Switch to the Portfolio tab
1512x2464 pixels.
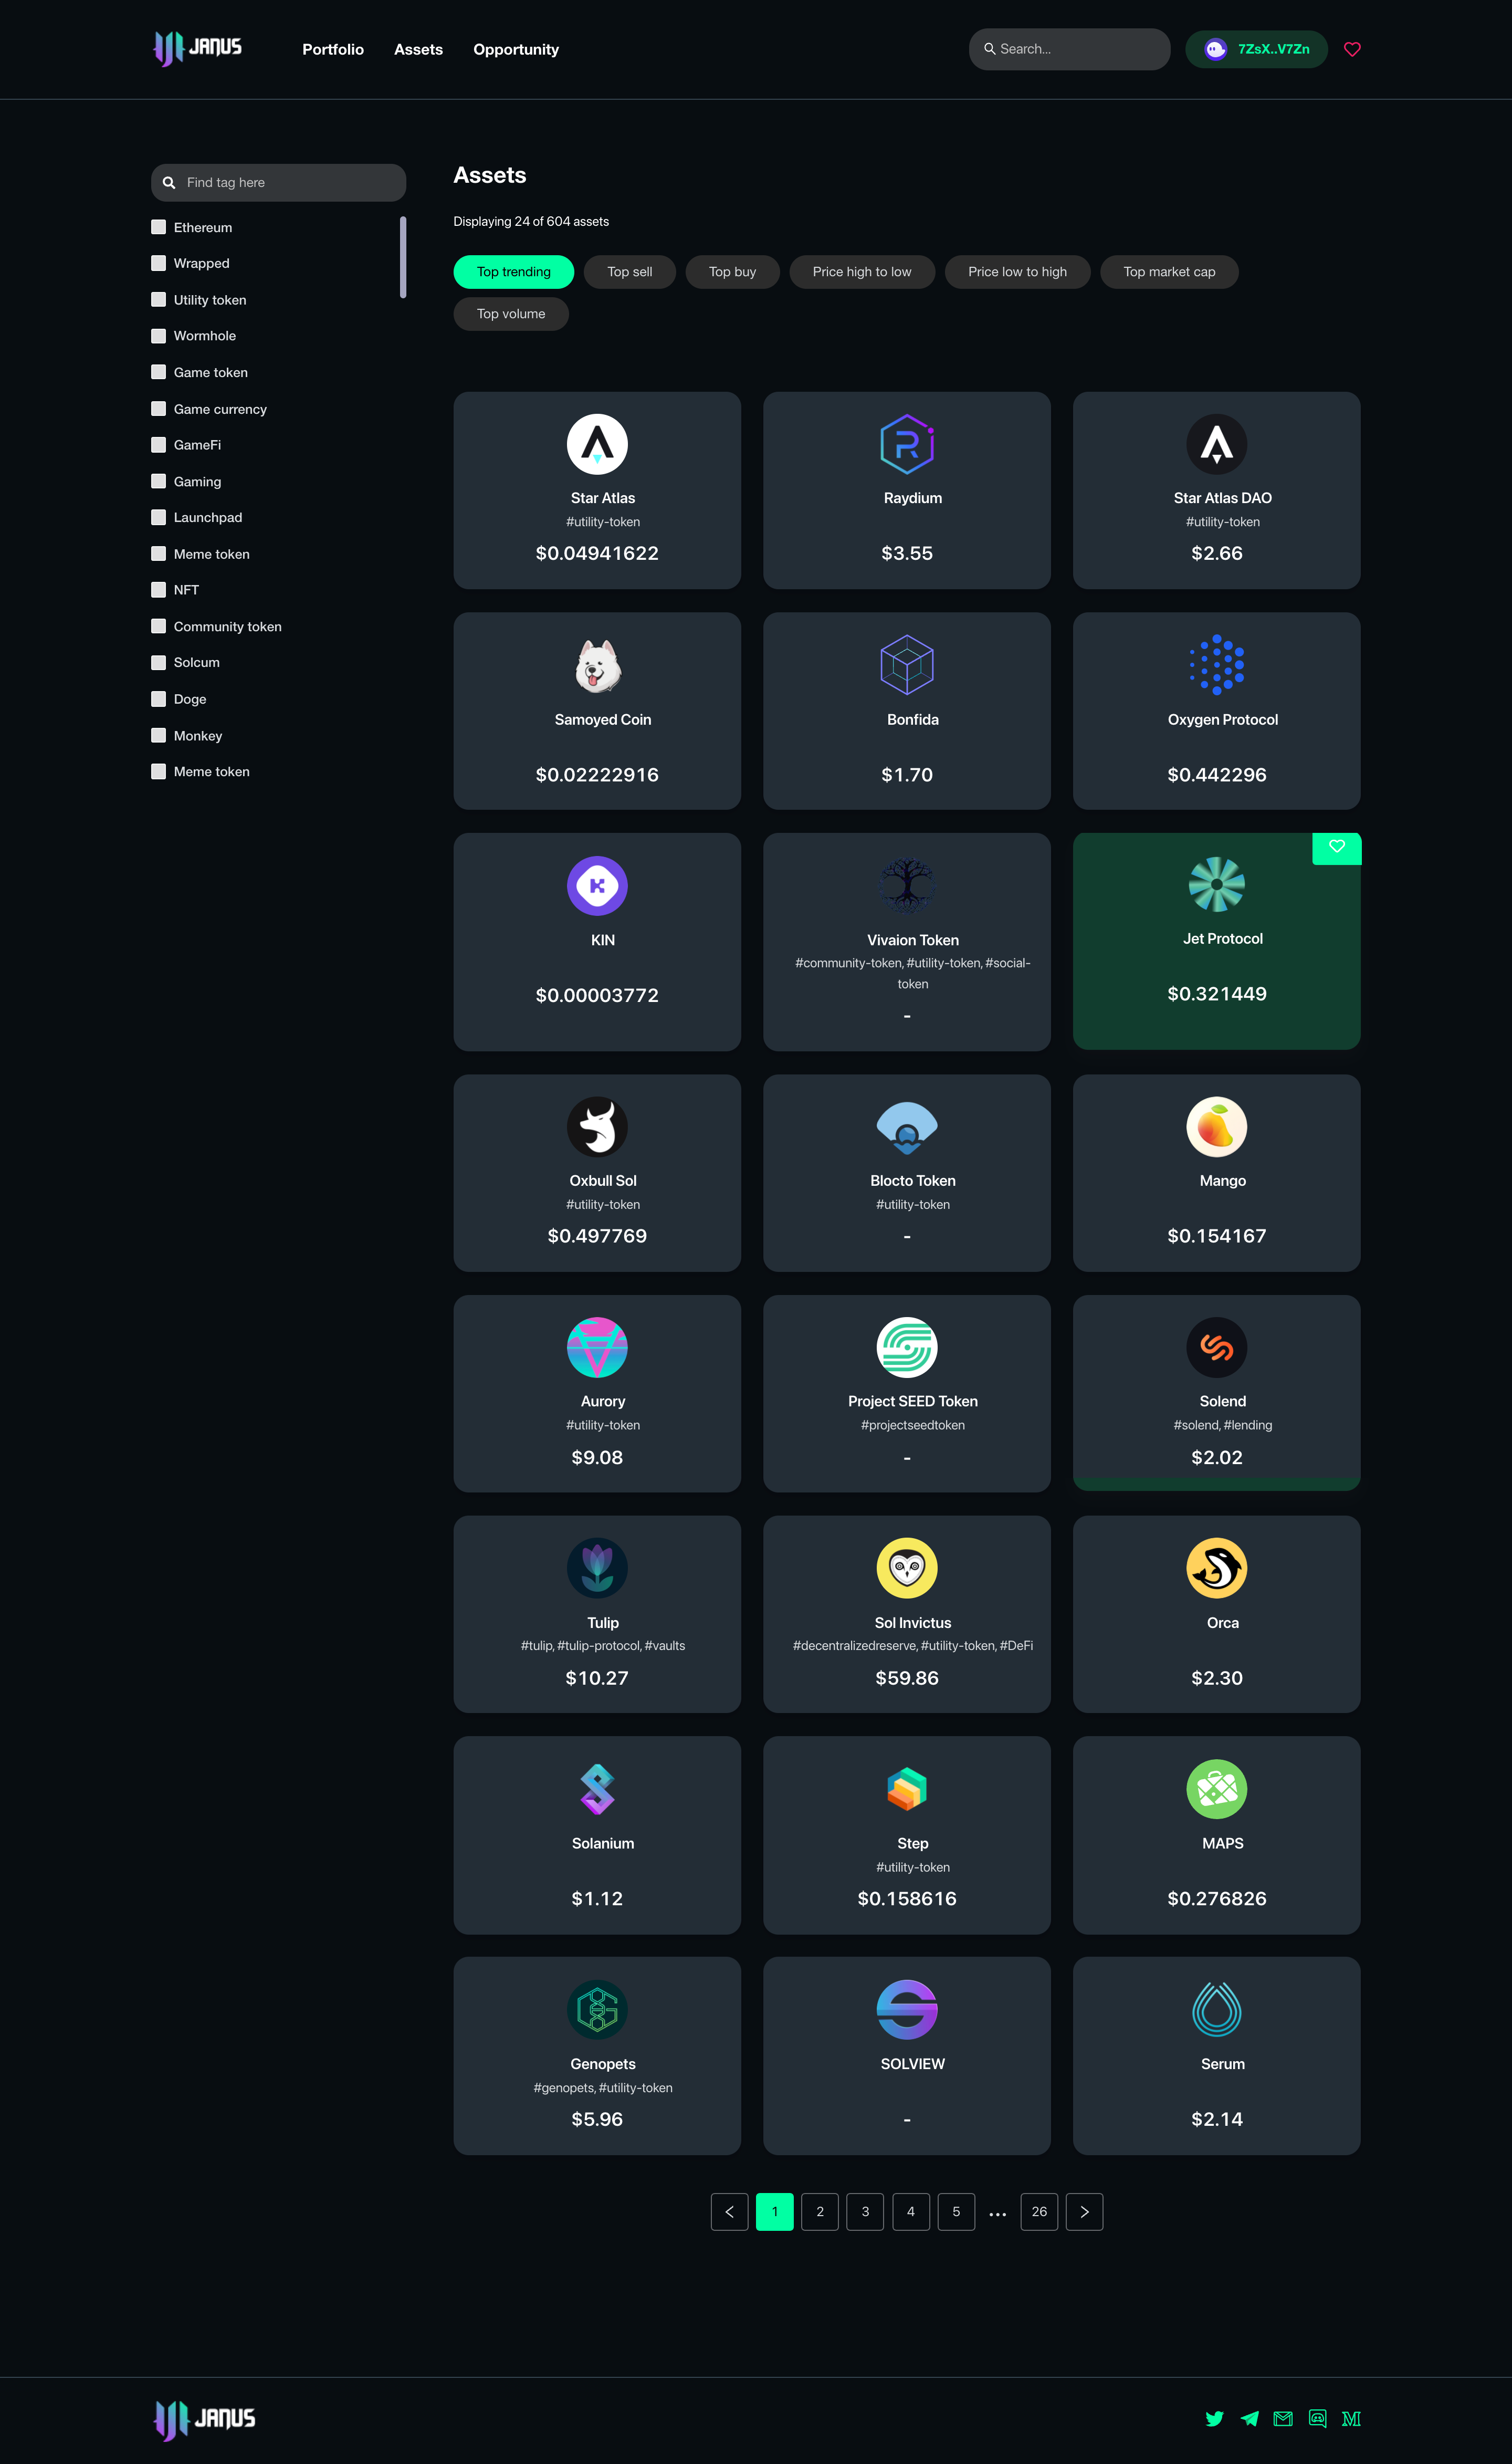(x=333, y=49)
